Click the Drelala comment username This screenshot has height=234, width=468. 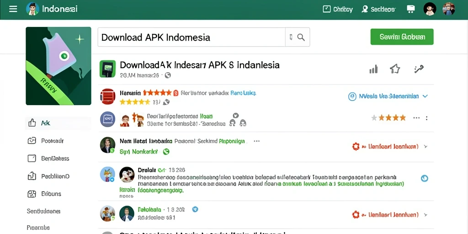click(x=147, y=170)
